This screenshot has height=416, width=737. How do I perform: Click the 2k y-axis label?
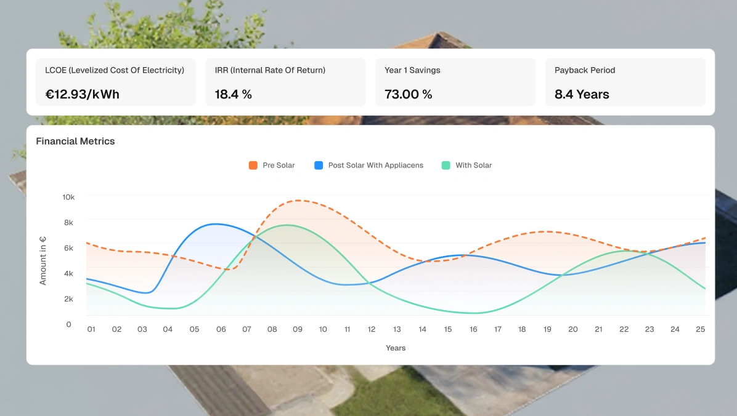[x=68, y=298]
